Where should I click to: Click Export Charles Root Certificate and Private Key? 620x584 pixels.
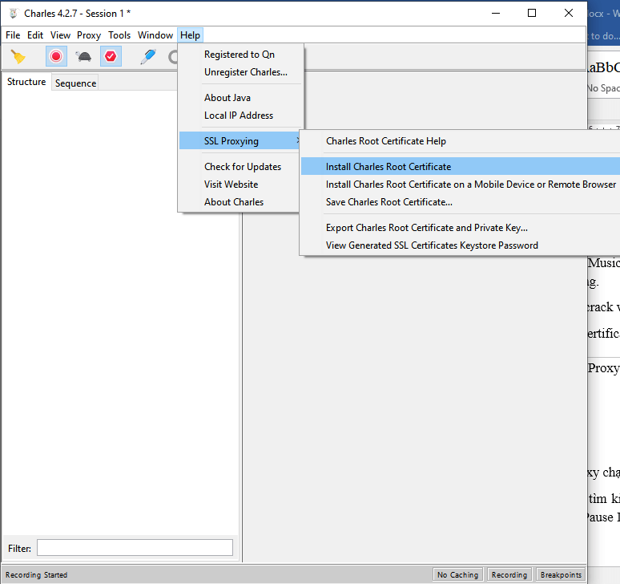coord(426,228)
